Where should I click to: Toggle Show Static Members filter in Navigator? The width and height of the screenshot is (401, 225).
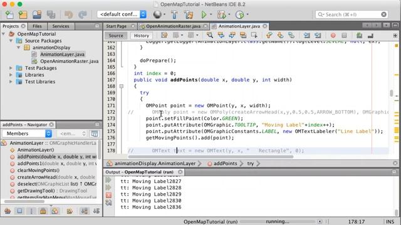31,211
